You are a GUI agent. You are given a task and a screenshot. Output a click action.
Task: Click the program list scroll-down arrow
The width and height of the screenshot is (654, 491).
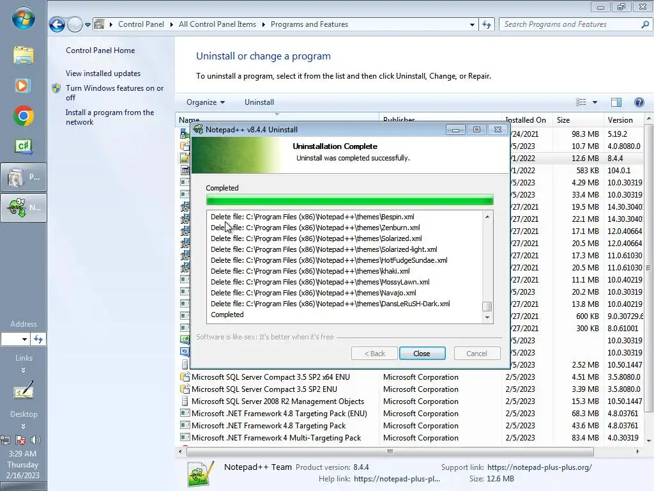(649, 441)
